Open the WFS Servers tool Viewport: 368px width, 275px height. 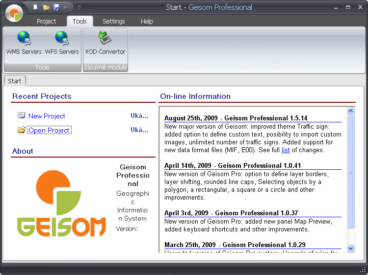coord(62,43)
